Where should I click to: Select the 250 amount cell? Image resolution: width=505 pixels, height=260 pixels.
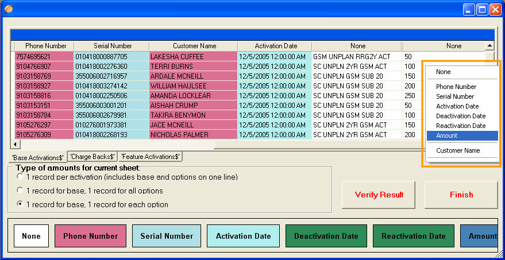[413, 96]
